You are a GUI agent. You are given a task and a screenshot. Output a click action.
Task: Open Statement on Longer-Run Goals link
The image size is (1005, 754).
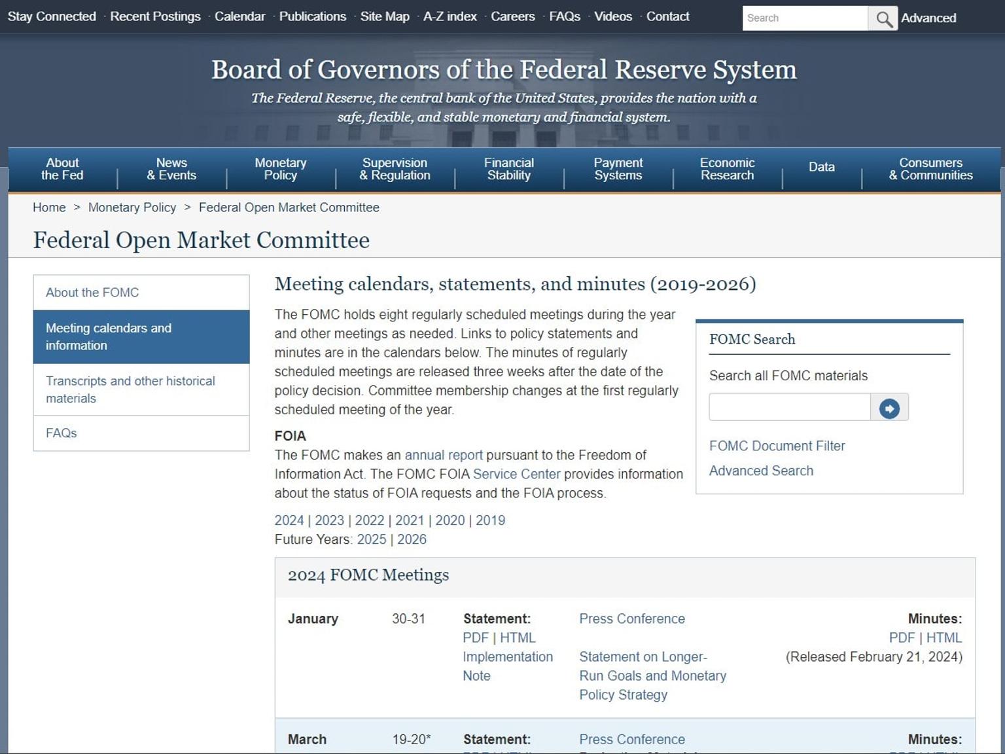pos(653,675)
